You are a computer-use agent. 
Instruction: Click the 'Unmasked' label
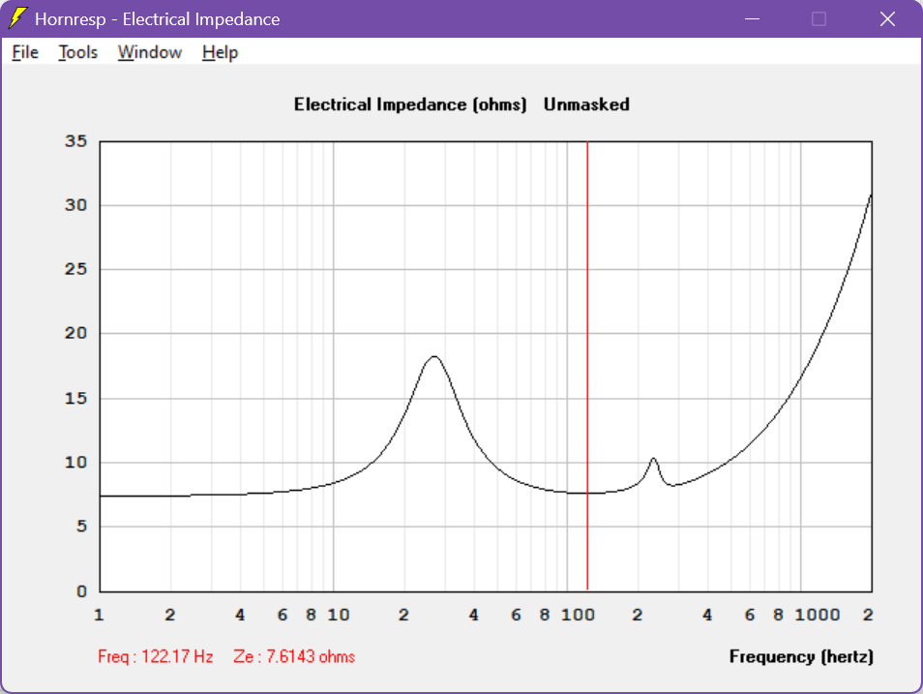point(586,105)
